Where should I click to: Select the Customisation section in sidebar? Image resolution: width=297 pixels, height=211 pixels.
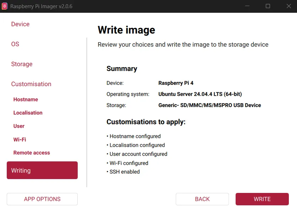31,84
